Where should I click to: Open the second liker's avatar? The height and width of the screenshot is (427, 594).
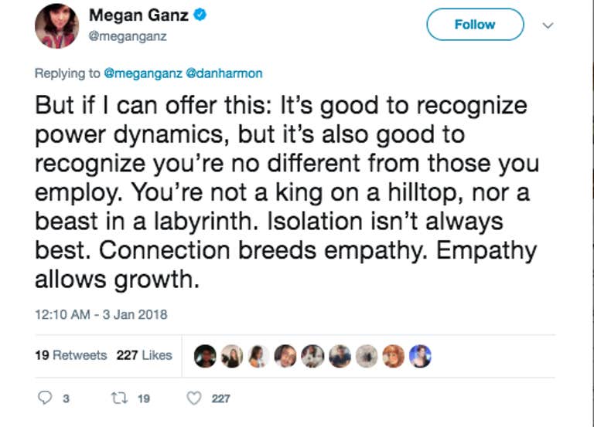point(232,356)
